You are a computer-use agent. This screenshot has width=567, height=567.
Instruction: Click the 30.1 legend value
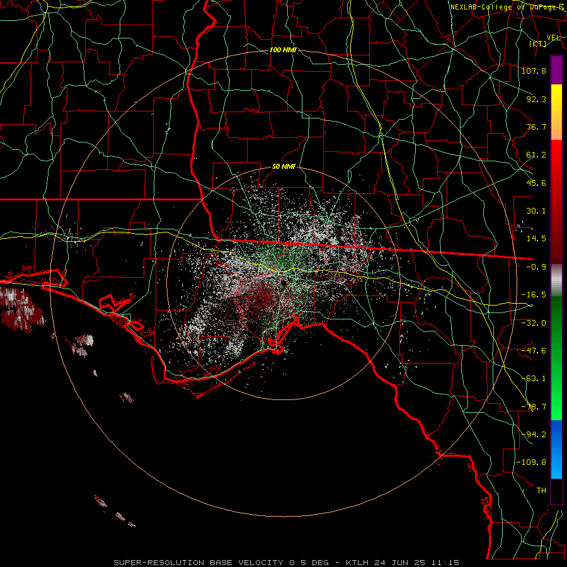[x=536, y=211]
